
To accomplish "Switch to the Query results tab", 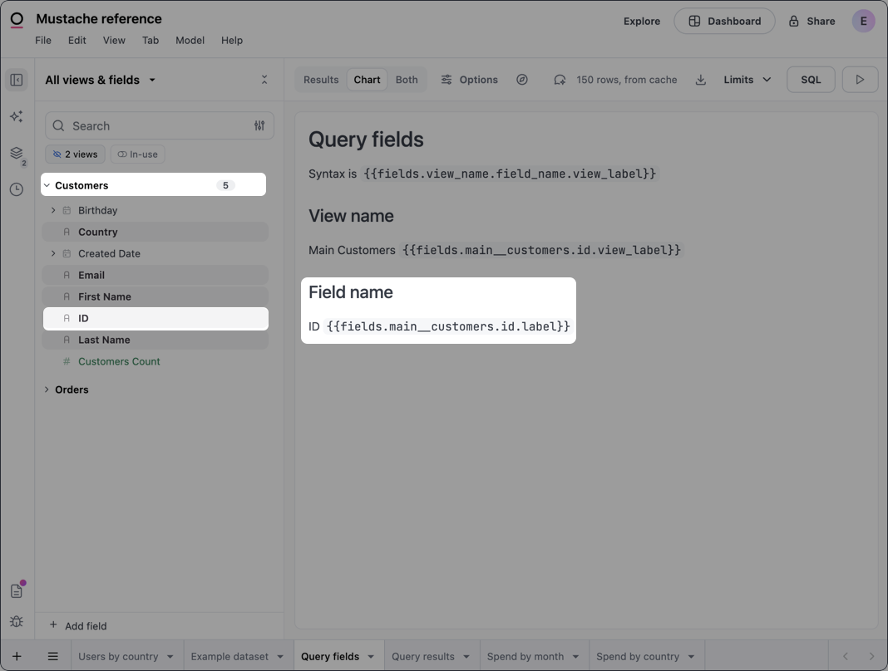I will 425,656.
